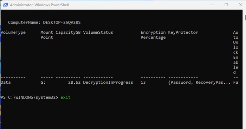Viewport: 246px width, 129px height.
Task: Click the Mount Point column header
Action: point(47,35)
